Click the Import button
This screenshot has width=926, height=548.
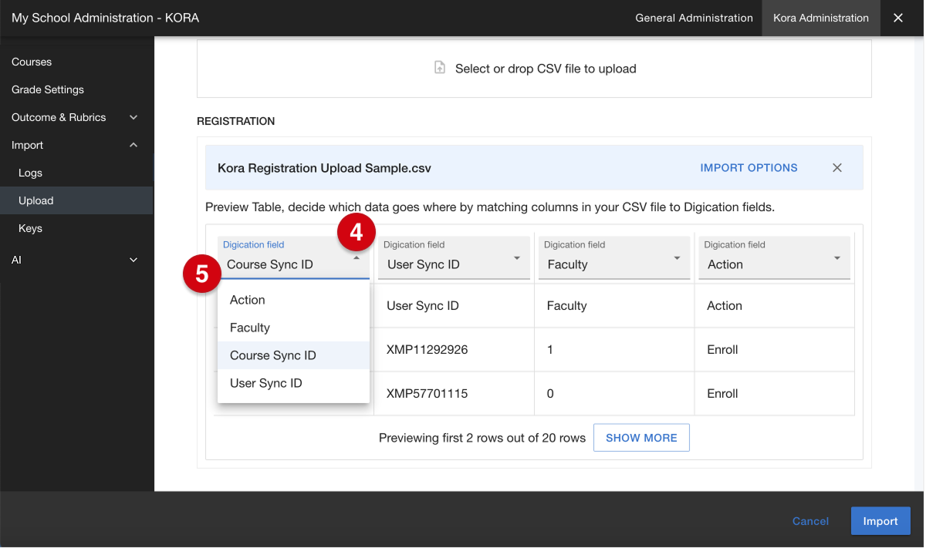[x=880, y=521]
